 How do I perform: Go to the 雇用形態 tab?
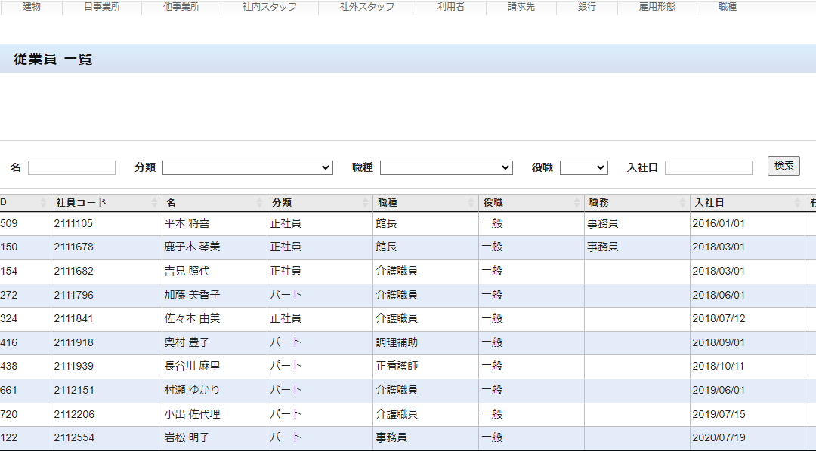[657, 7]
